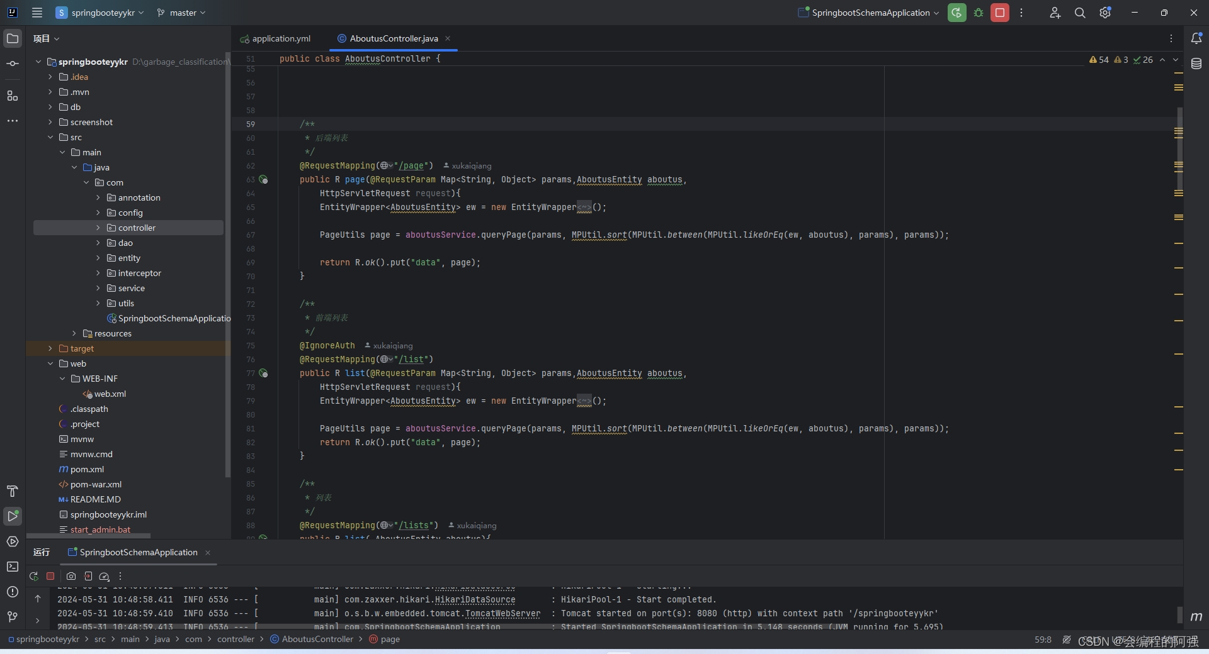The width and height of the screenshot is (1209, 654).
Task: Open the Database tool window
Action: [1196, 64]
